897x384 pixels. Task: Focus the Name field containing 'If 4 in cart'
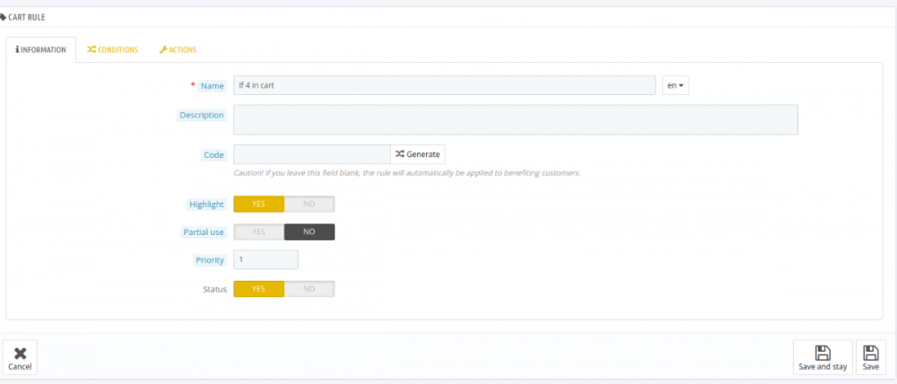click(444, 85)
